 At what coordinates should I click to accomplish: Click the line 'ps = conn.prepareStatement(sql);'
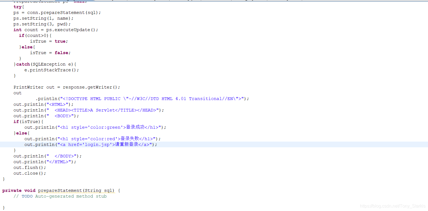57,13
